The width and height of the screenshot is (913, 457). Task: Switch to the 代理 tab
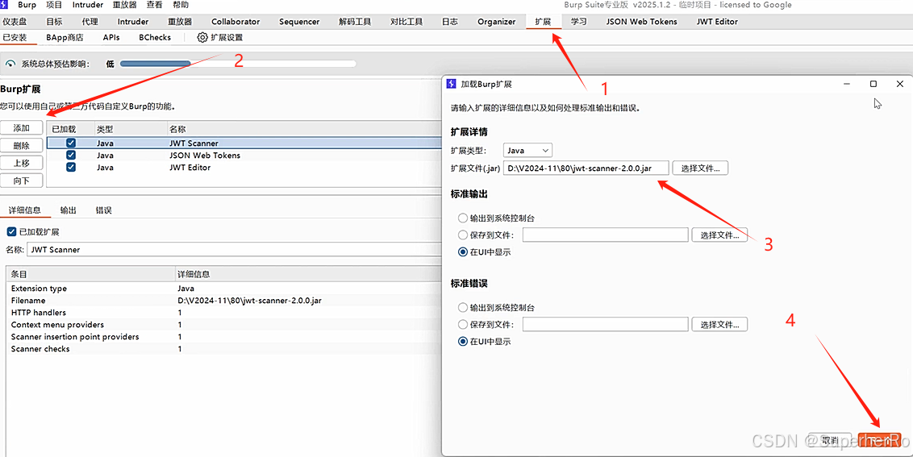(x=90, y=22)
